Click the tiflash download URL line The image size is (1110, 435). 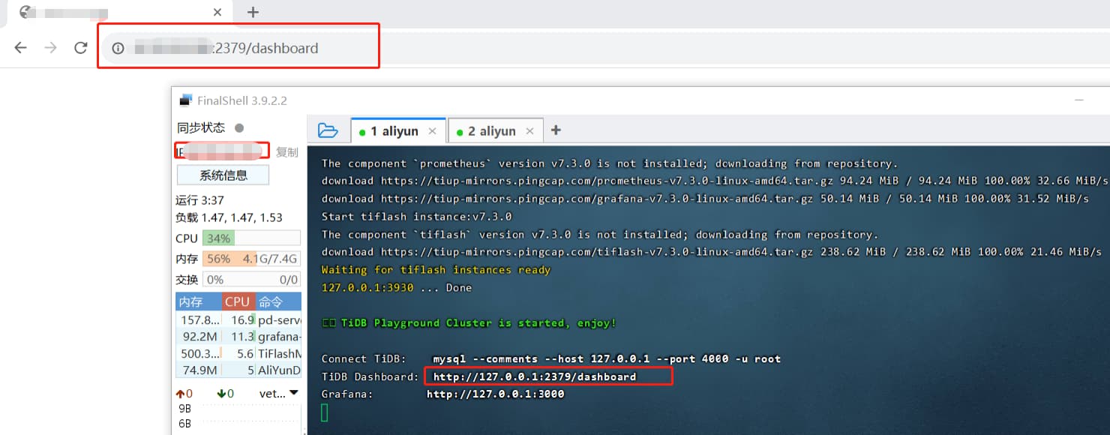point(711,252)
